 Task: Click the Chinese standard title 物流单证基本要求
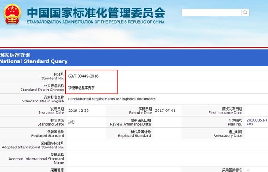tap(81, 88)
